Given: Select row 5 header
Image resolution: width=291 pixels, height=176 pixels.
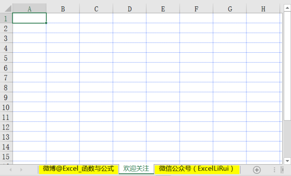Looking at the screenshot, I should pyautogui.click(x=6, y=58).
